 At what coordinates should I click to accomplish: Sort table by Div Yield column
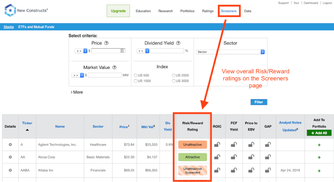[168, 126]
